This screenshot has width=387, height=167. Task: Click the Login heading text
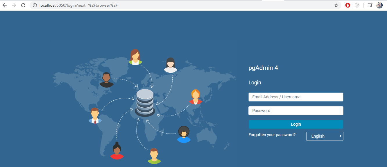[255, 83]
